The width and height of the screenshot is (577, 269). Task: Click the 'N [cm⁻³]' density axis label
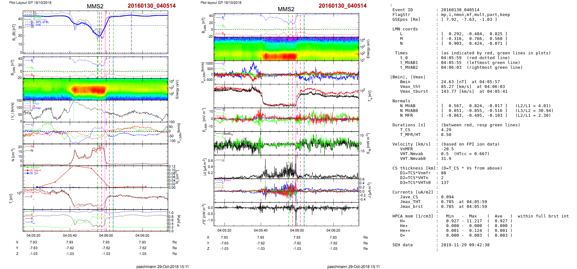click(x=13, y=155)
